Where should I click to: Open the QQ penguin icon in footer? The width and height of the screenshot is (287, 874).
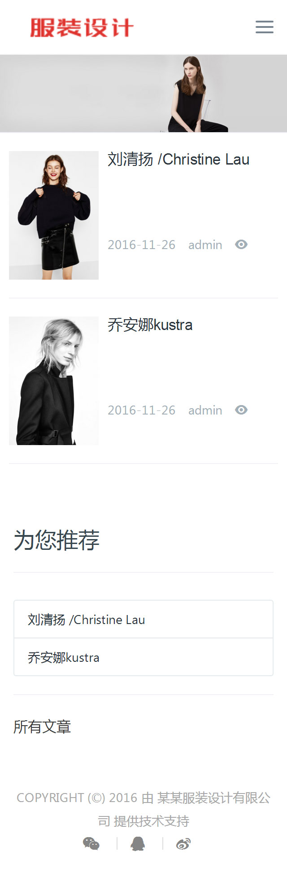point(138,844)
